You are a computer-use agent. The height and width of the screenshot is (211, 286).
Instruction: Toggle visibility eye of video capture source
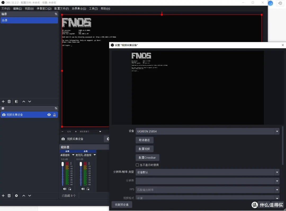[x=49, y=115]
